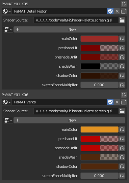The height and width of the screenshot is (183, 129).
Task: Open shadowColor swatch of PaMAT Vents
Action: tap(99, 166)
